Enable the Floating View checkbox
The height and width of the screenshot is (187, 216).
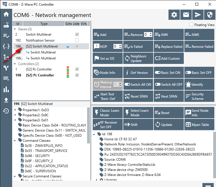point(191,25)
